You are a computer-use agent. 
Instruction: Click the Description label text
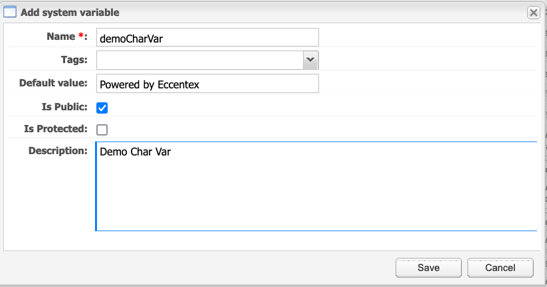pyautogui.click(x=58, y=151)
